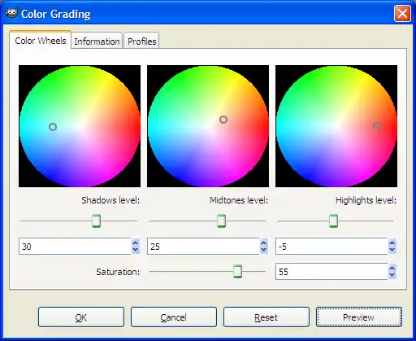Click the shadows color wheel marker
The width and height of the screenshot is (416, 341).
(x=53, y=127)
